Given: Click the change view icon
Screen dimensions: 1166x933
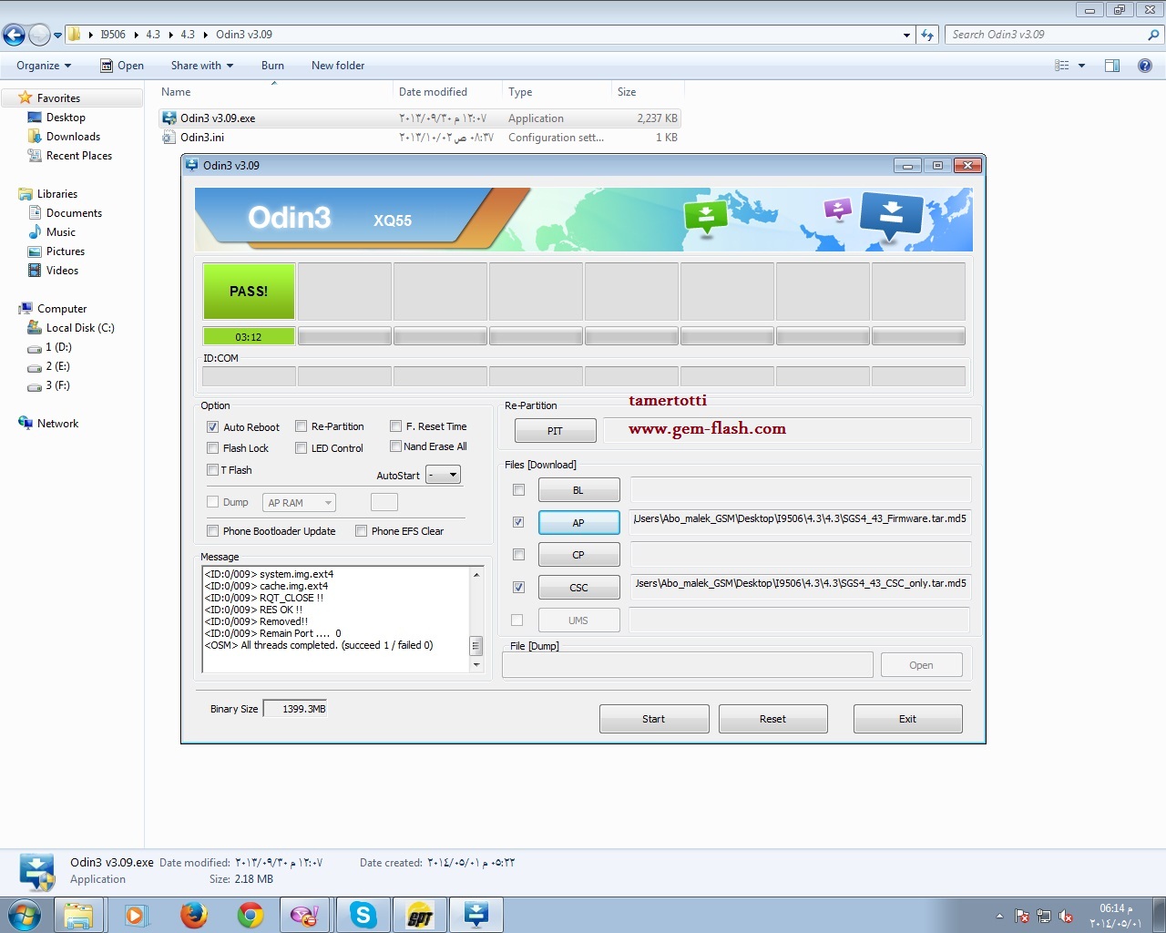Looking at the screenshot, I should pyautogui.click(x=1062, y=66).
